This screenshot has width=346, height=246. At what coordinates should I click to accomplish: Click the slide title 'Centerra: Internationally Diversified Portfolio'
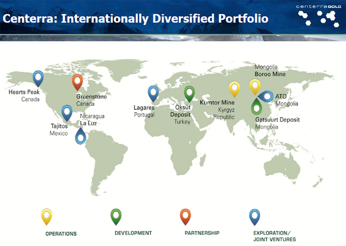click(136, 19)
